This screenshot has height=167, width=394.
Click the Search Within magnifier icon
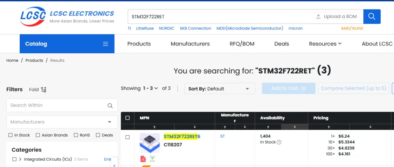coord(110,105)
